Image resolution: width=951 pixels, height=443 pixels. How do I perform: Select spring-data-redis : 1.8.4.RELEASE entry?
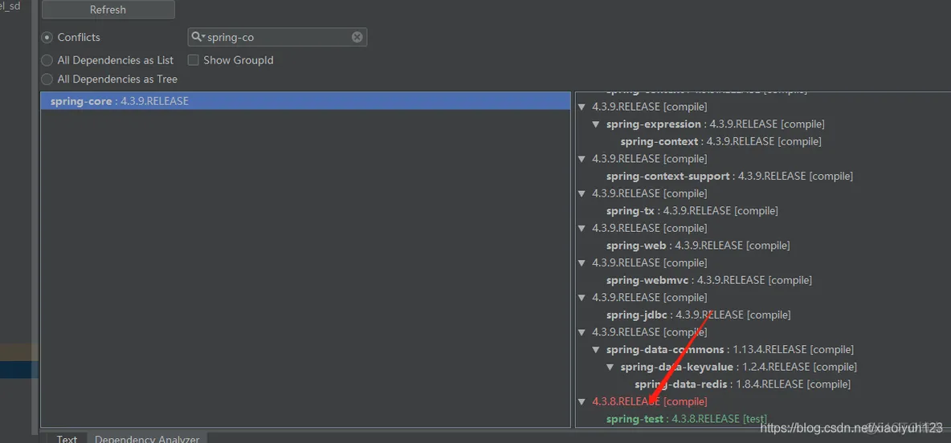pos(742,384)
